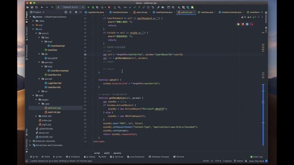Click the master git branch widget
The height and width of the screenshot is (165, 294).
238,161
